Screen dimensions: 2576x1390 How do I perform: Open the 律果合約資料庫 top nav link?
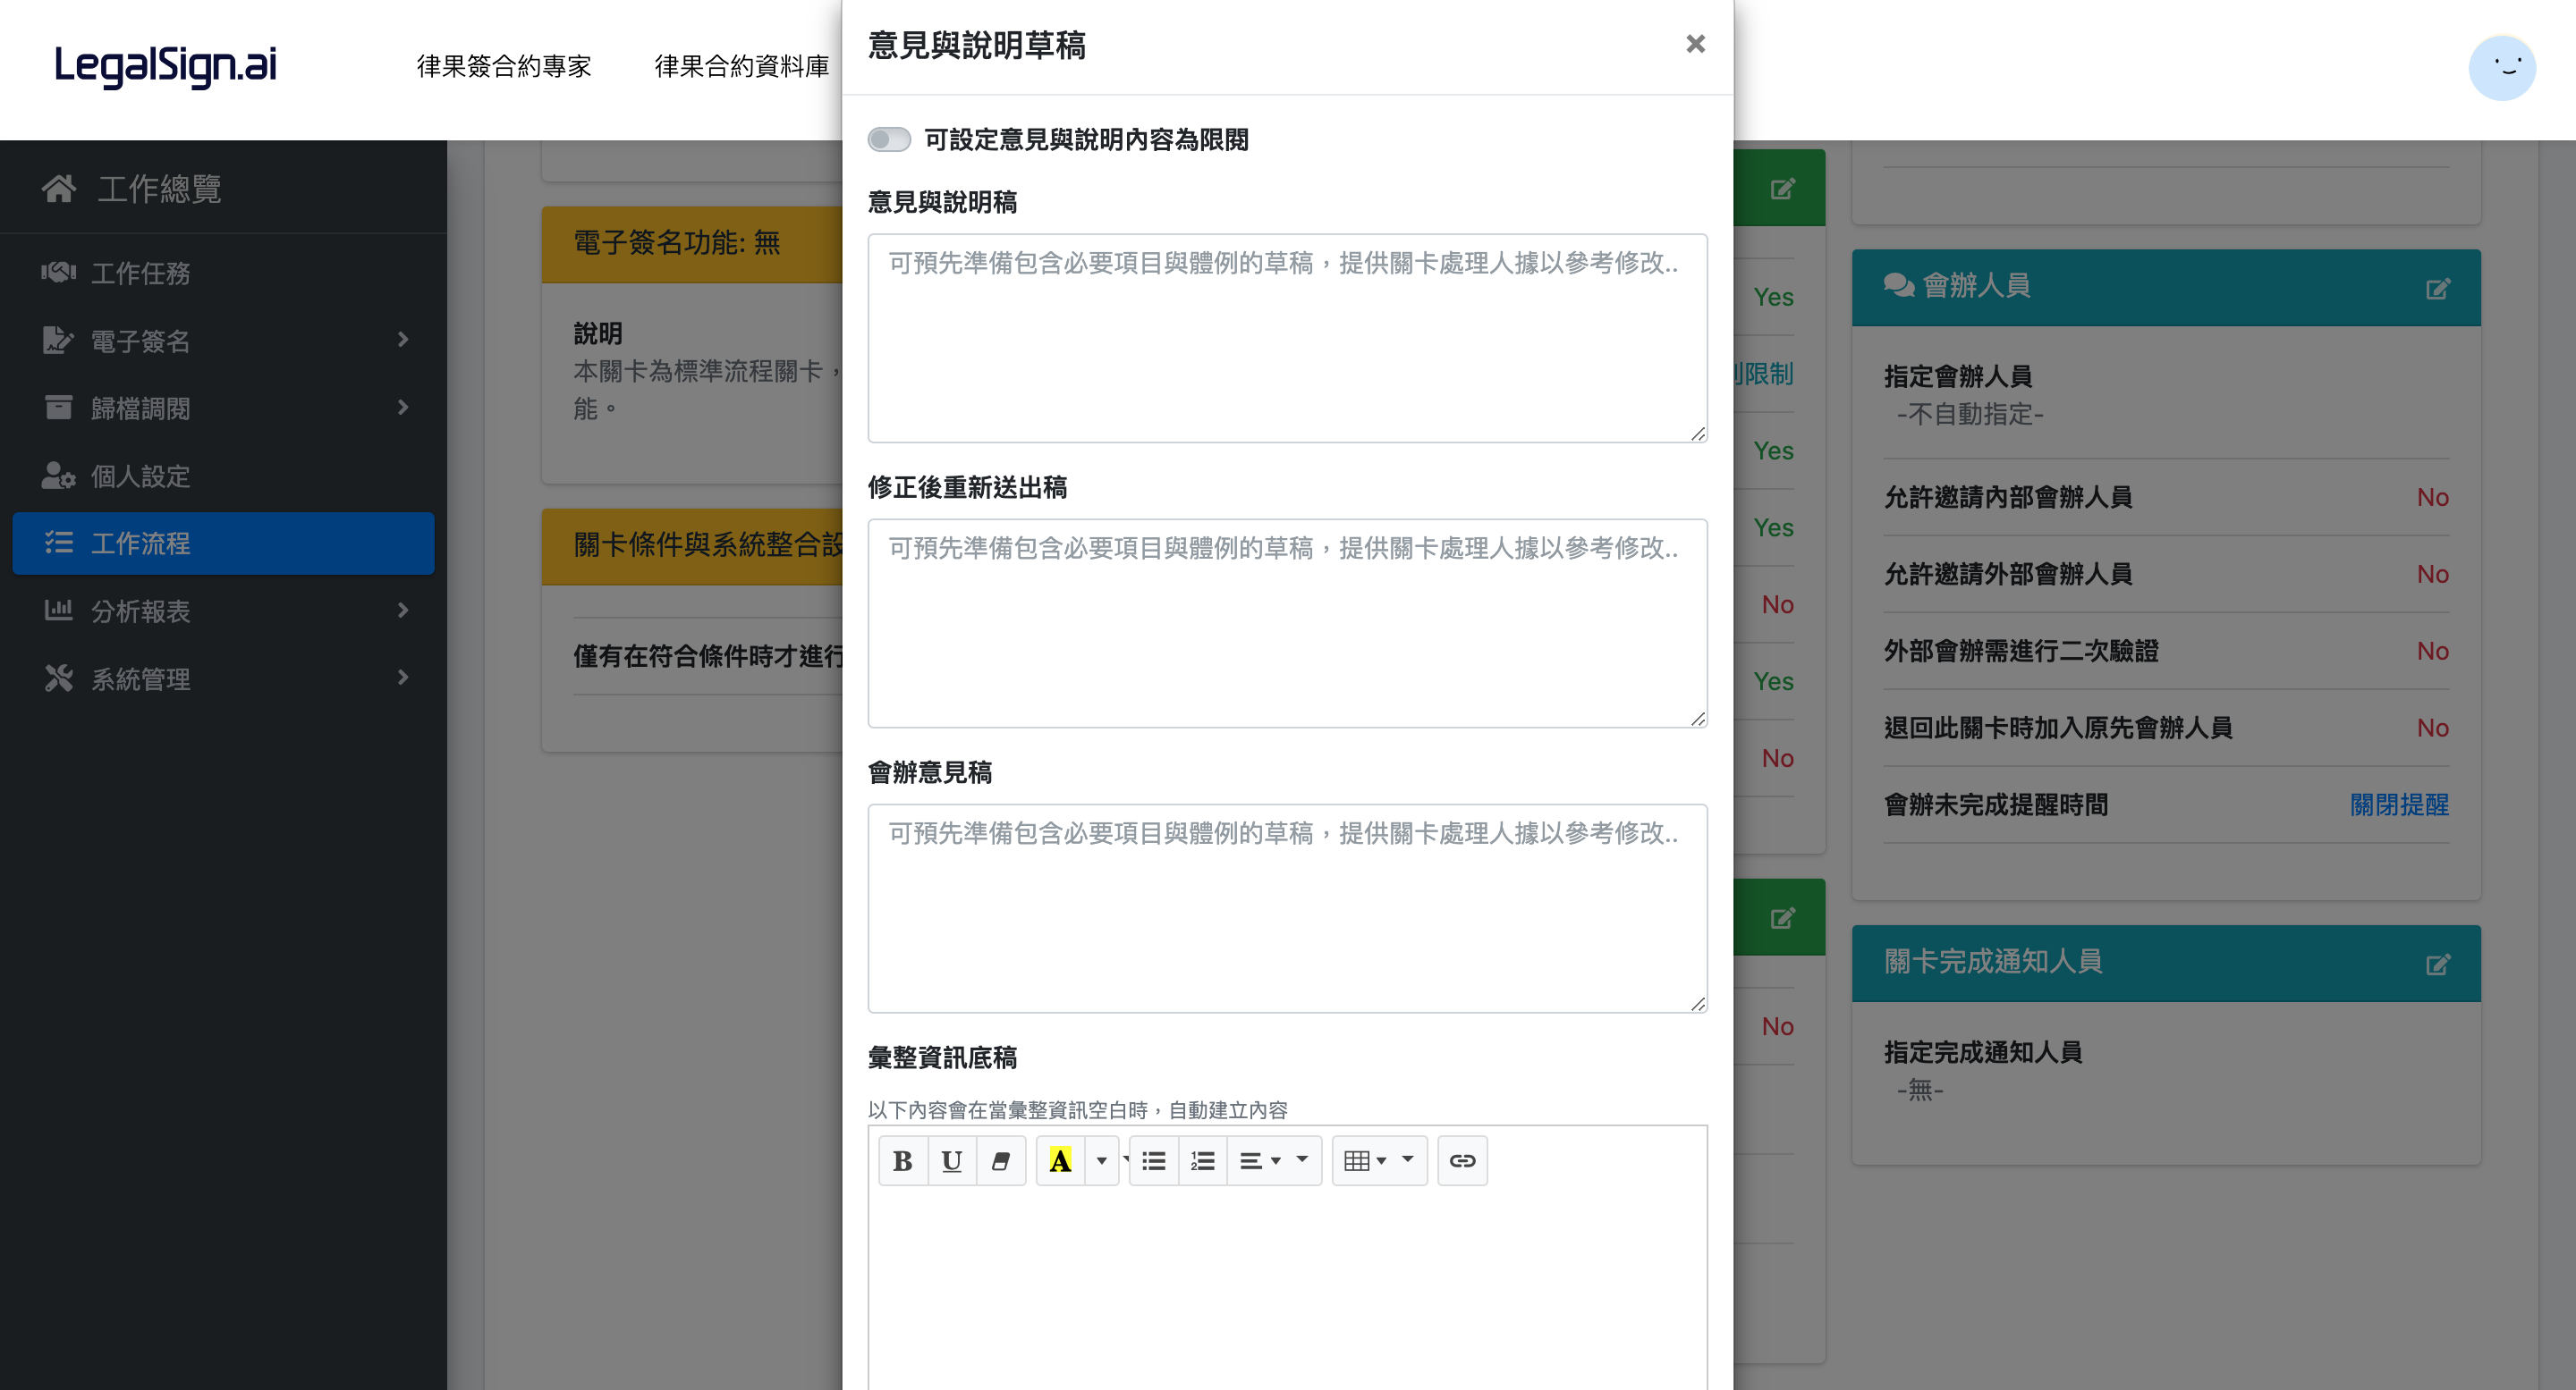coord(742,66)
